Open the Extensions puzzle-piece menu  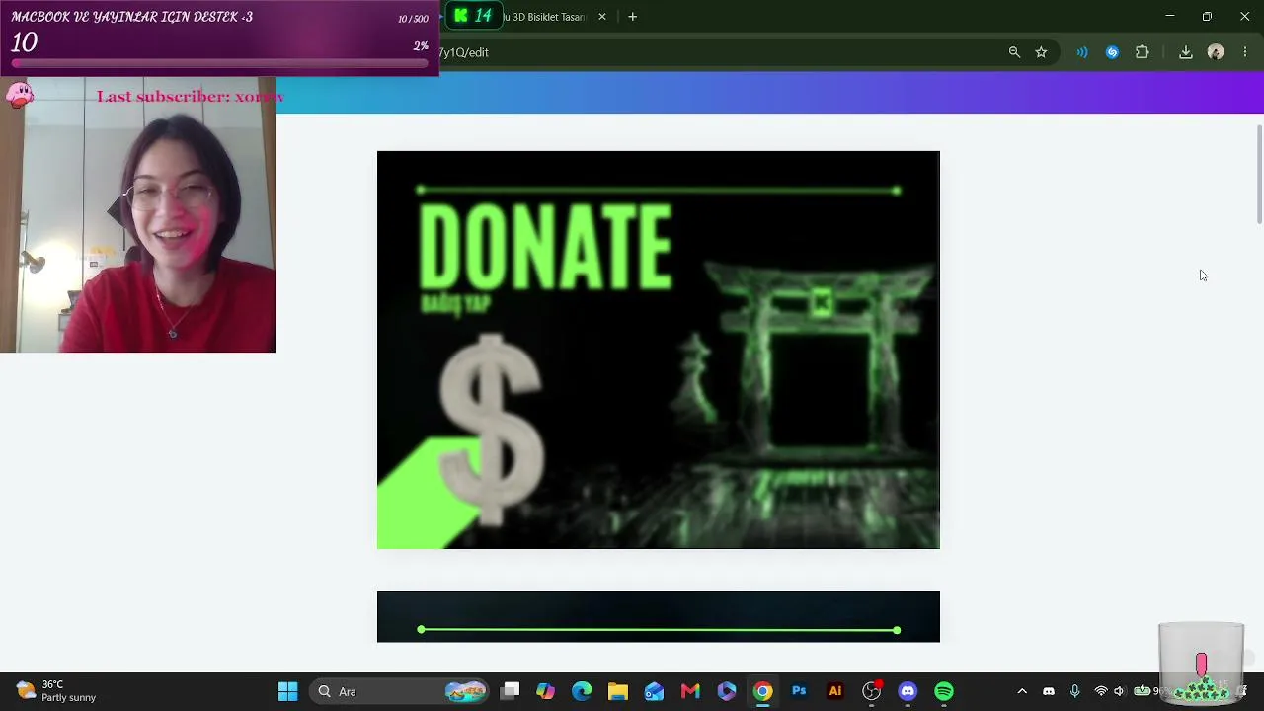pyautogui.click(x=1143, y=52)
